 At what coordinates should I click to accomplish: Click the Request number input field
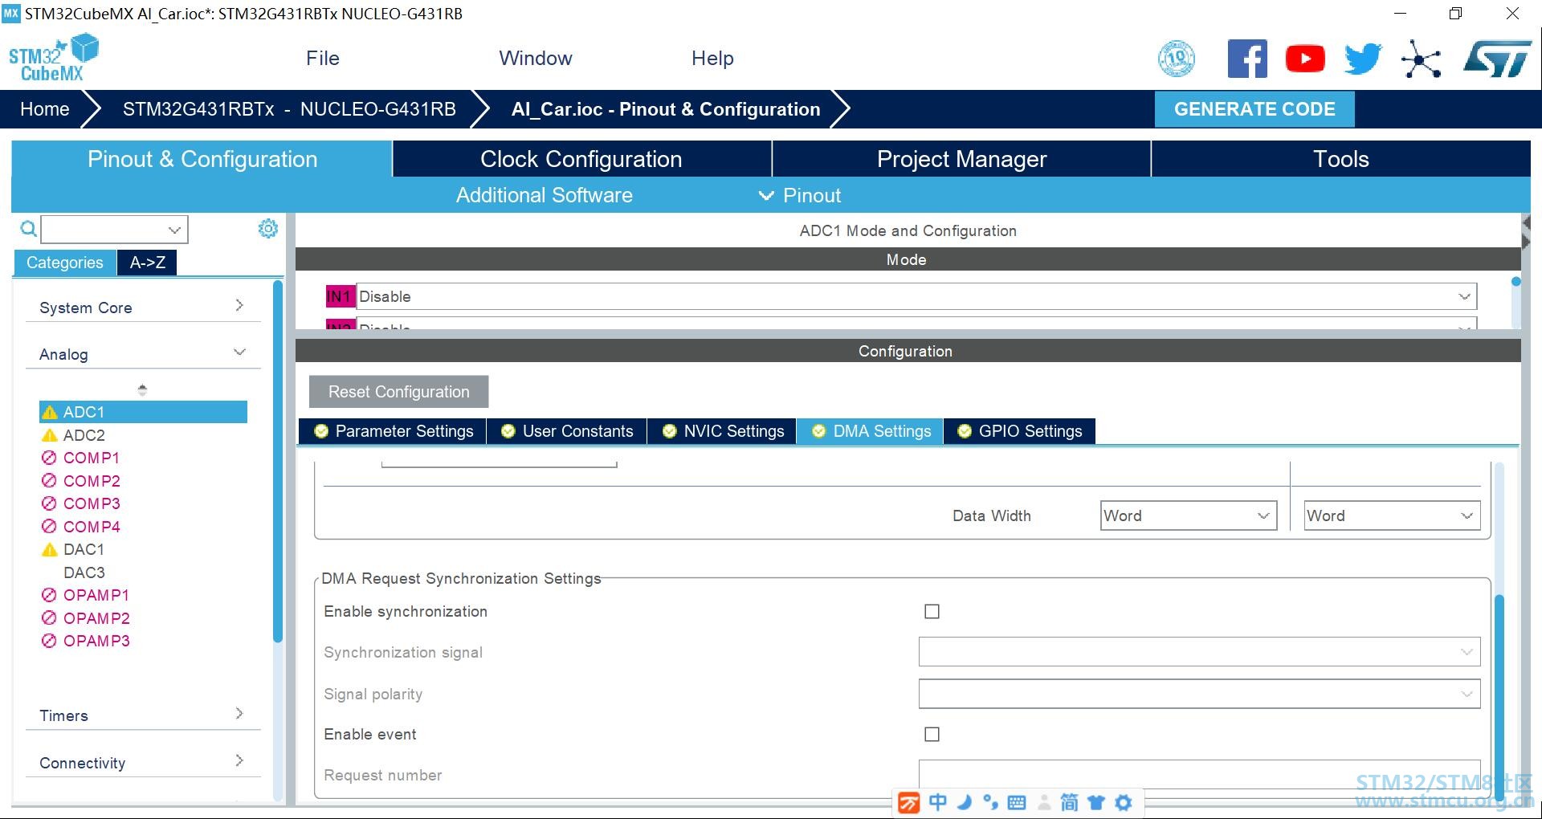[1199, 776]
